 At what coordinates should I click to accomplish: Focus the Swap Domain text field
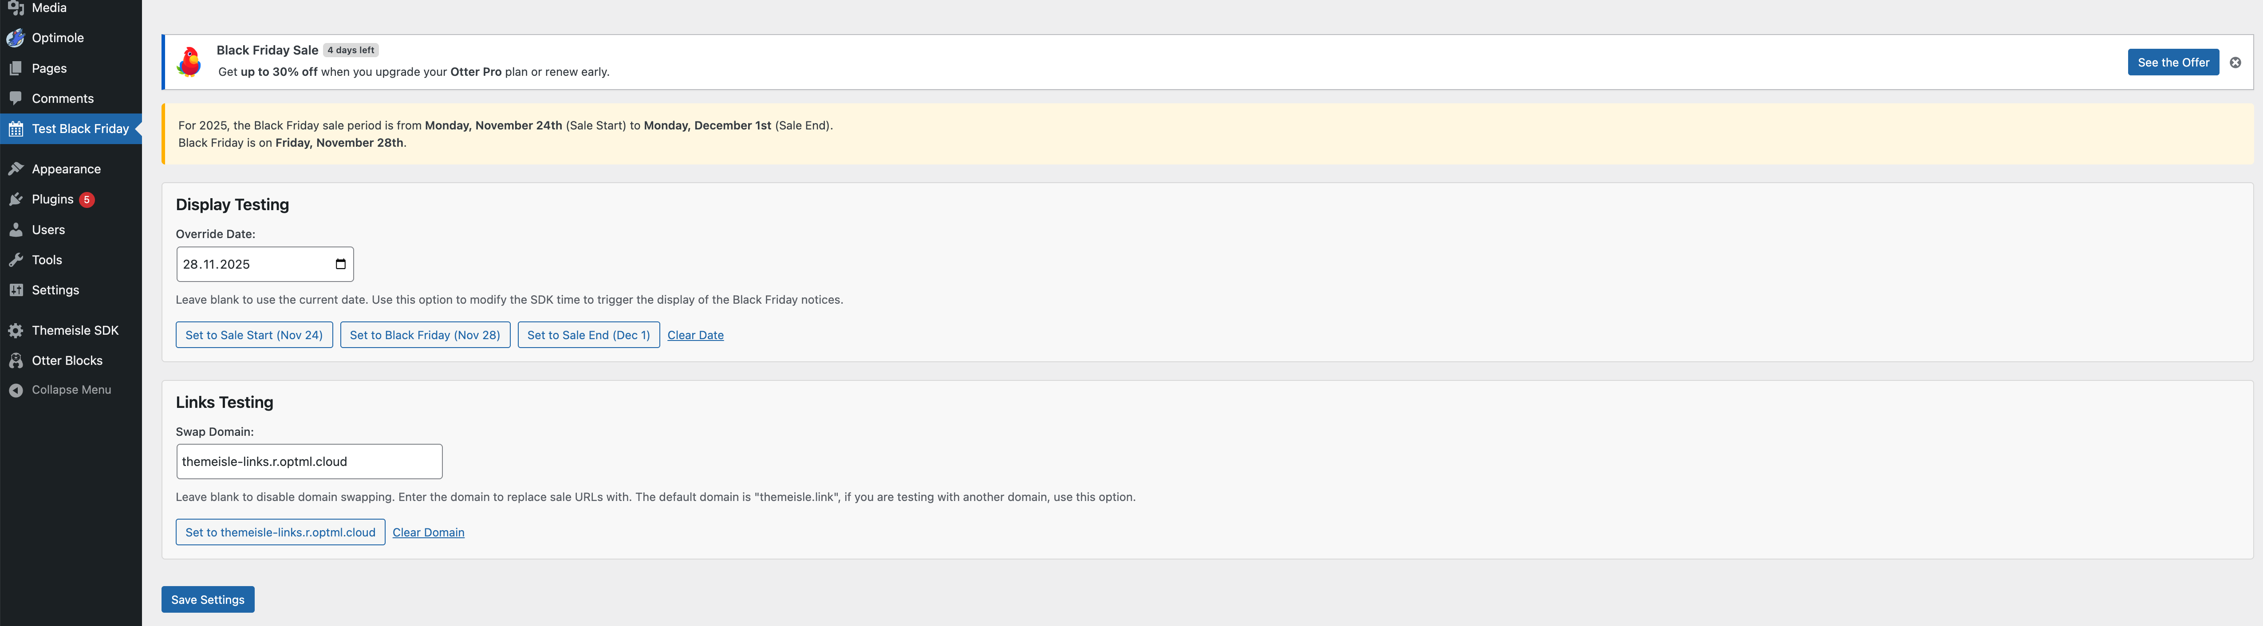point(309,462)
